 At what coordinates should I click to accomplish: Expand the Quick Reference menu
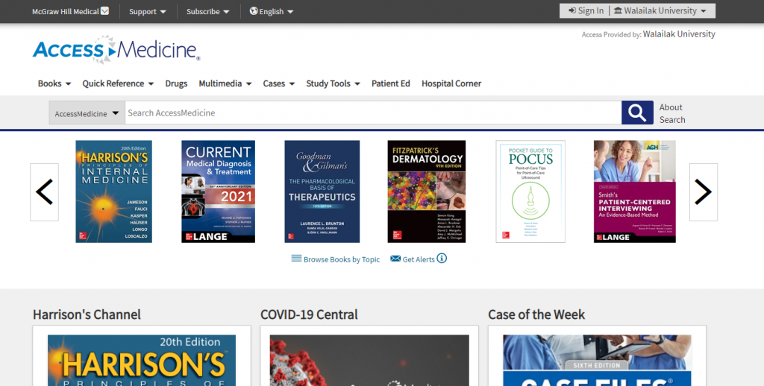click(118, 83)
